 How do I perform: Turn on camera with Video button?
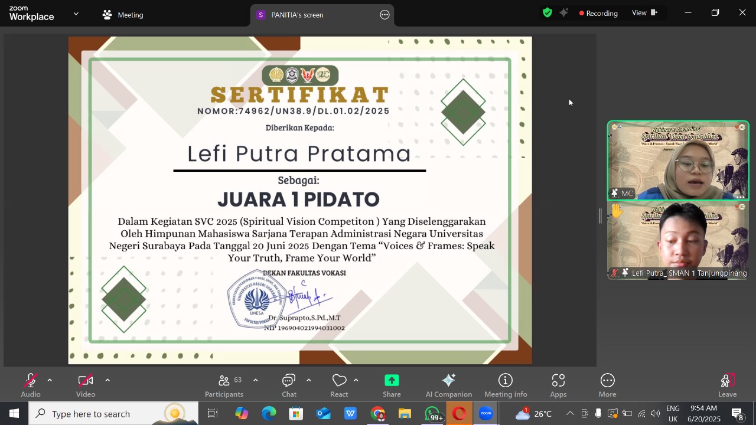[x=86, y=385]
